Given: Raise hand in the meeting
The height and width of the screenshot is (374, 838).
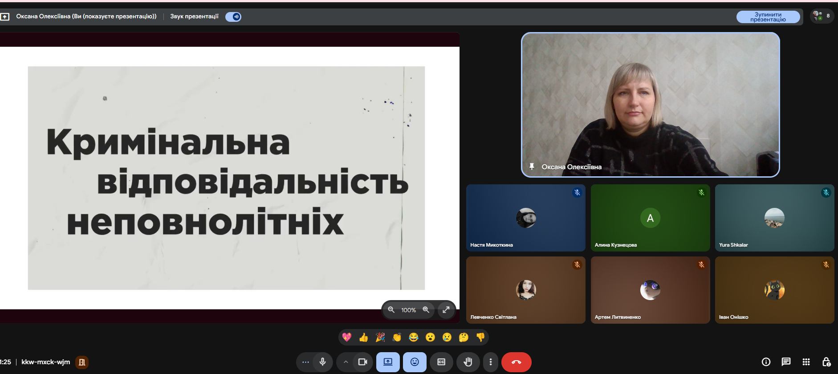Looking at the screenshot, I should click(x=468, y=362).
